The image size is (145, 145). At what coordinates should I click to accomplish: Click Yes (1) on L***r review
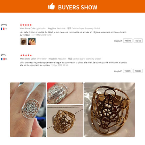click(x=128, y=71)
